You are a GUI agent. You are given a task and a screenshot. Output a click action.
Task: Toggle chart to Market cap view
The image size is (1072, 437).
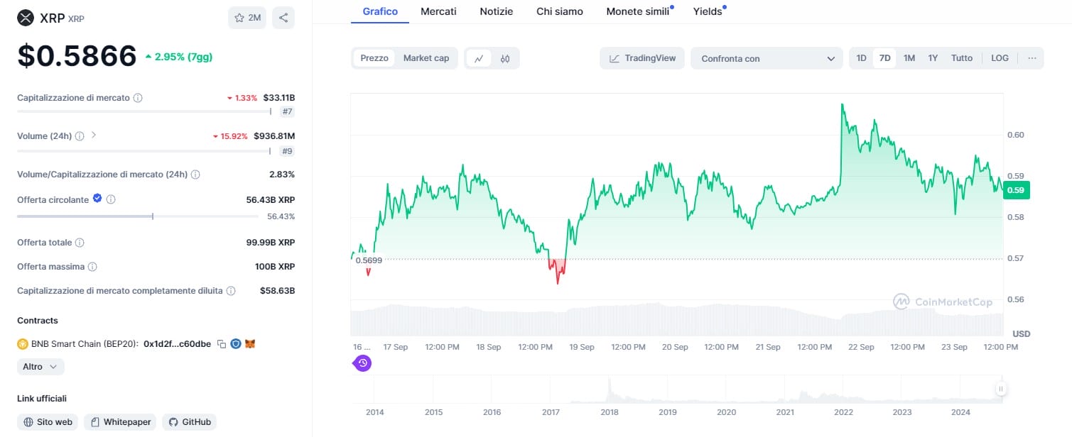point(426,58)
